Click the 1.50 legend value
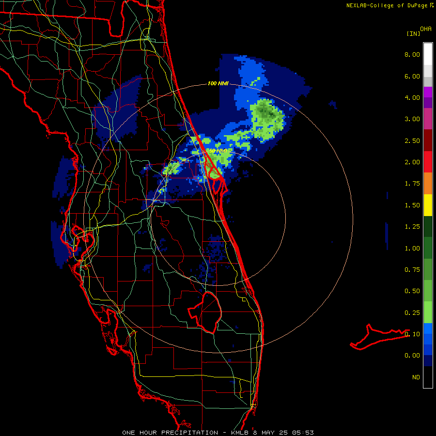Viewport: 436px width, 436px height. click(412, 205)
